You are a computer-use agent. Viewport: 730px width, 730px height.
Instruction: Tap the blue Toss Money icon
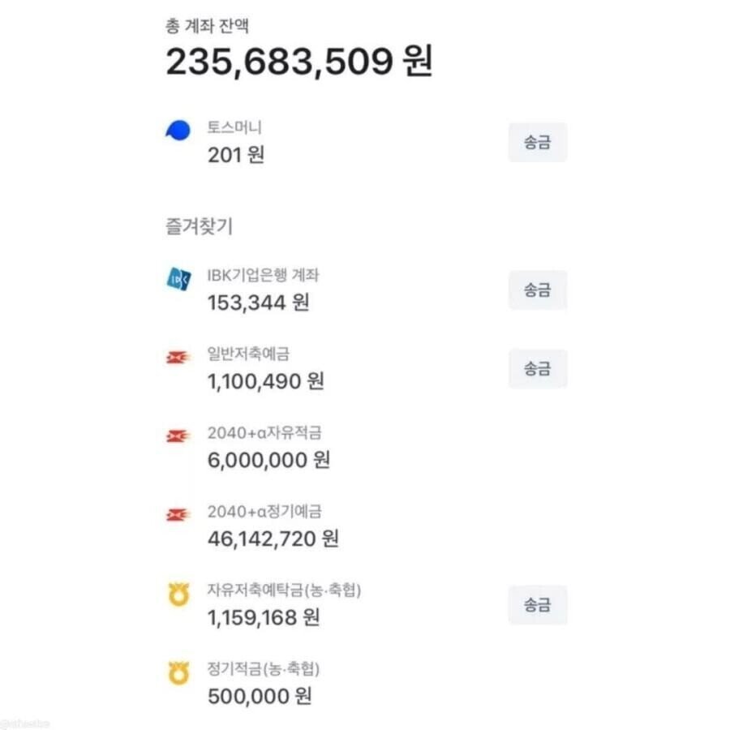pos(178,130)
